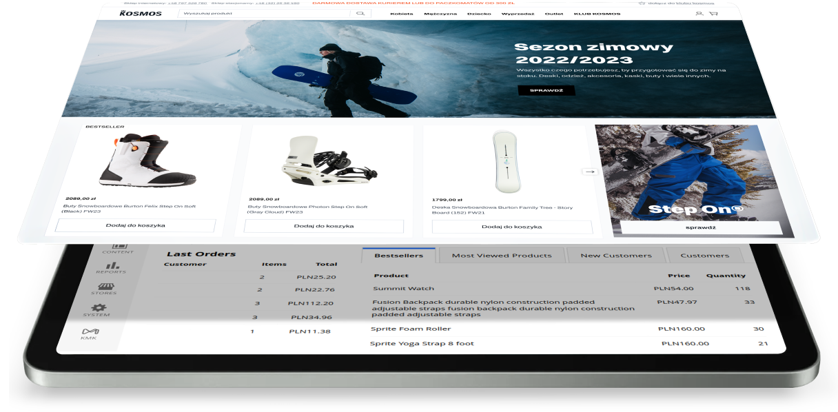The width and height of the screenshot is (838, 412).
Task: Switch to Most Viewed Products tab
Action: 501,256
